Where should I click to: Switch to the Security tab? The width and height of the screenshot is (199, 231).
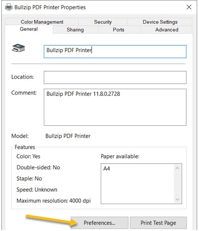103,22
